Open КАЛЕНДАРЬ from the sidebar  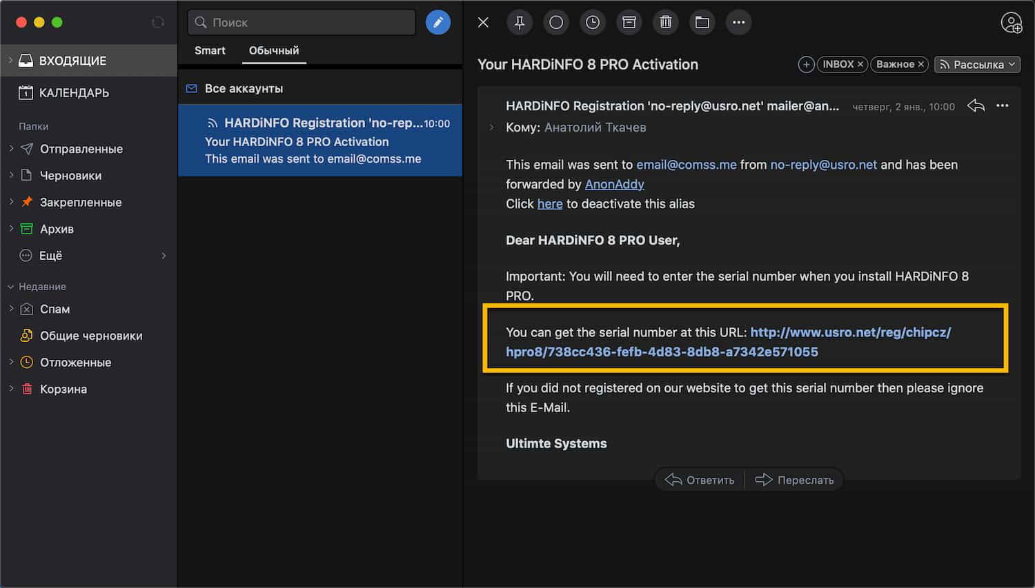point(70,92)
